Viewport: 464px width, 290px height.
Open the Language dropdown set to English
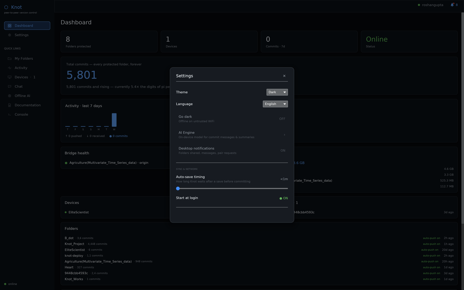click(x=275, y=104)
